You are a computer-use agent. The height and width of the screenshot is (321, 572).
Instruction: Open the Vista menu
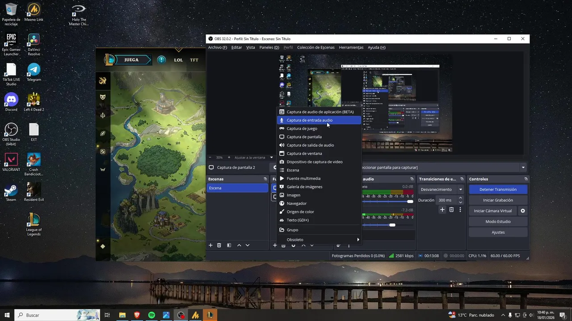251,47
